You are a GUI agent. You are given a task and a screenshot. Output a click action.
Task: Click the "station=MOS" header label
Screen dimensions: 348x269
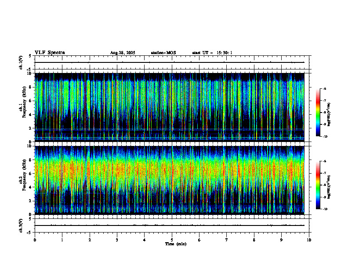coord(163,53)
